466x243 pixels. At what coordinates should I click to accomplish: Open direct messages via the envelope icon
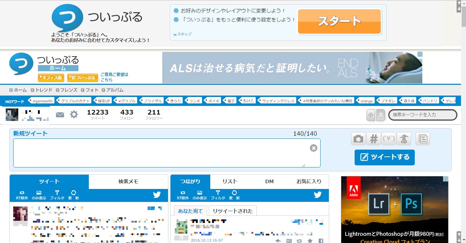(60, 115)
